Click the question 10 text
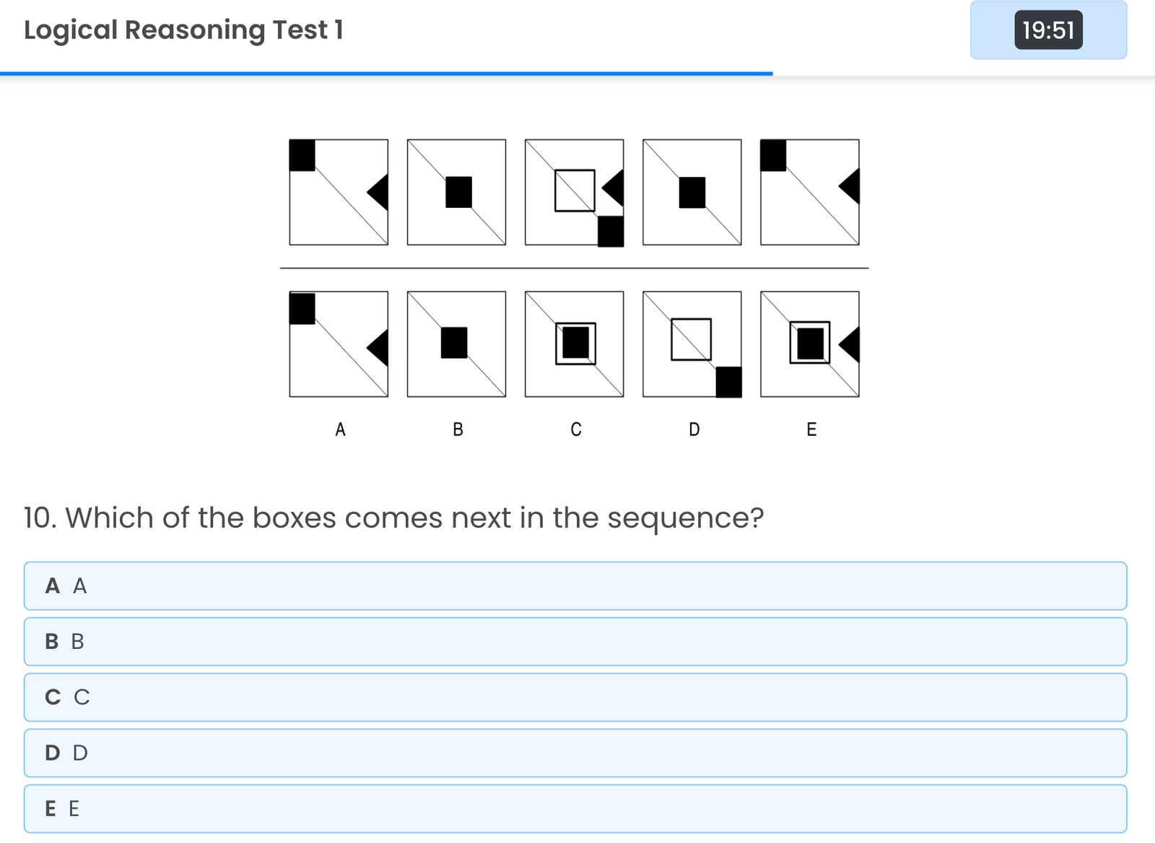 click(x=393, y=518)
